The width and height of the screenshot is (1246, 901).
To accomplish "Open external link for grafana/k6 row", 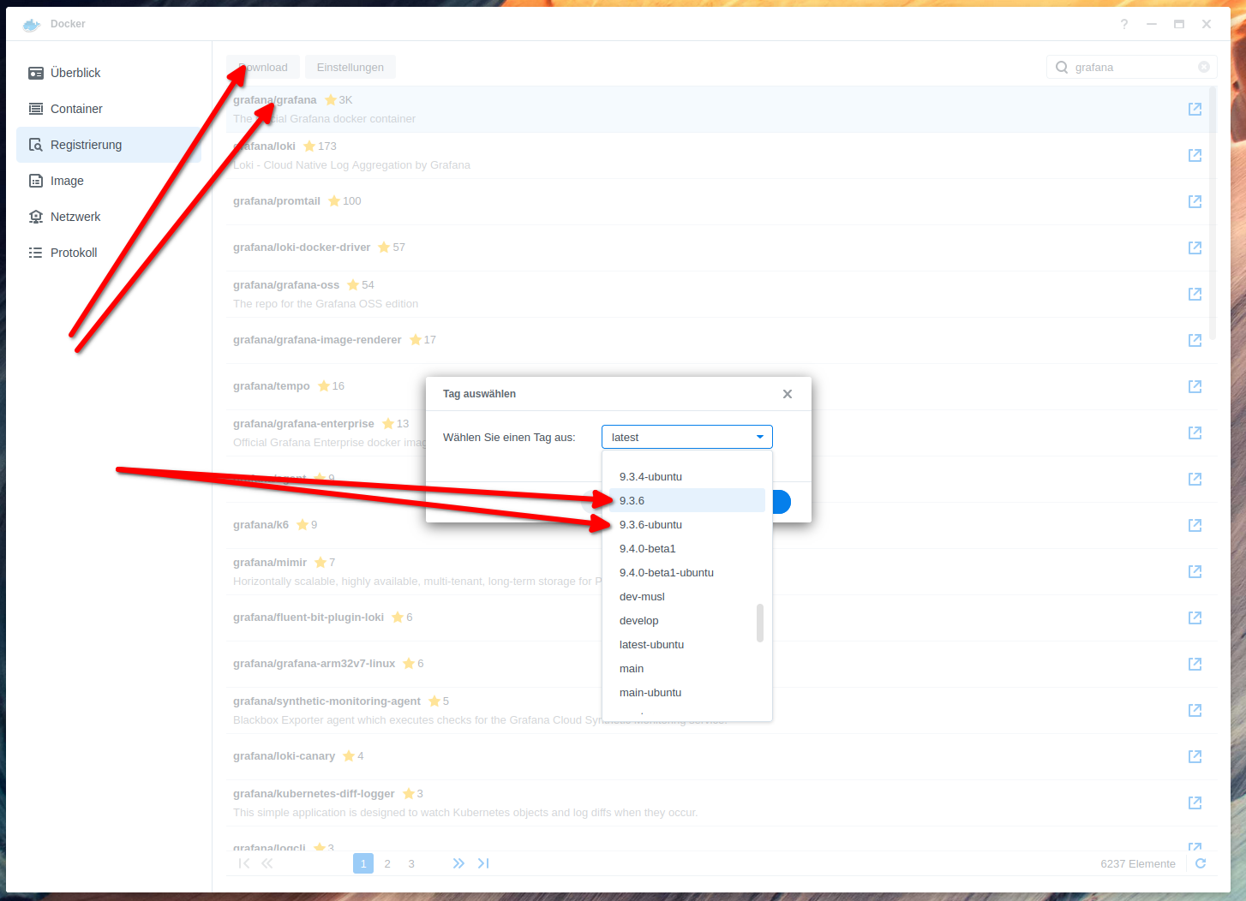I will click(x=1195, y=525).
